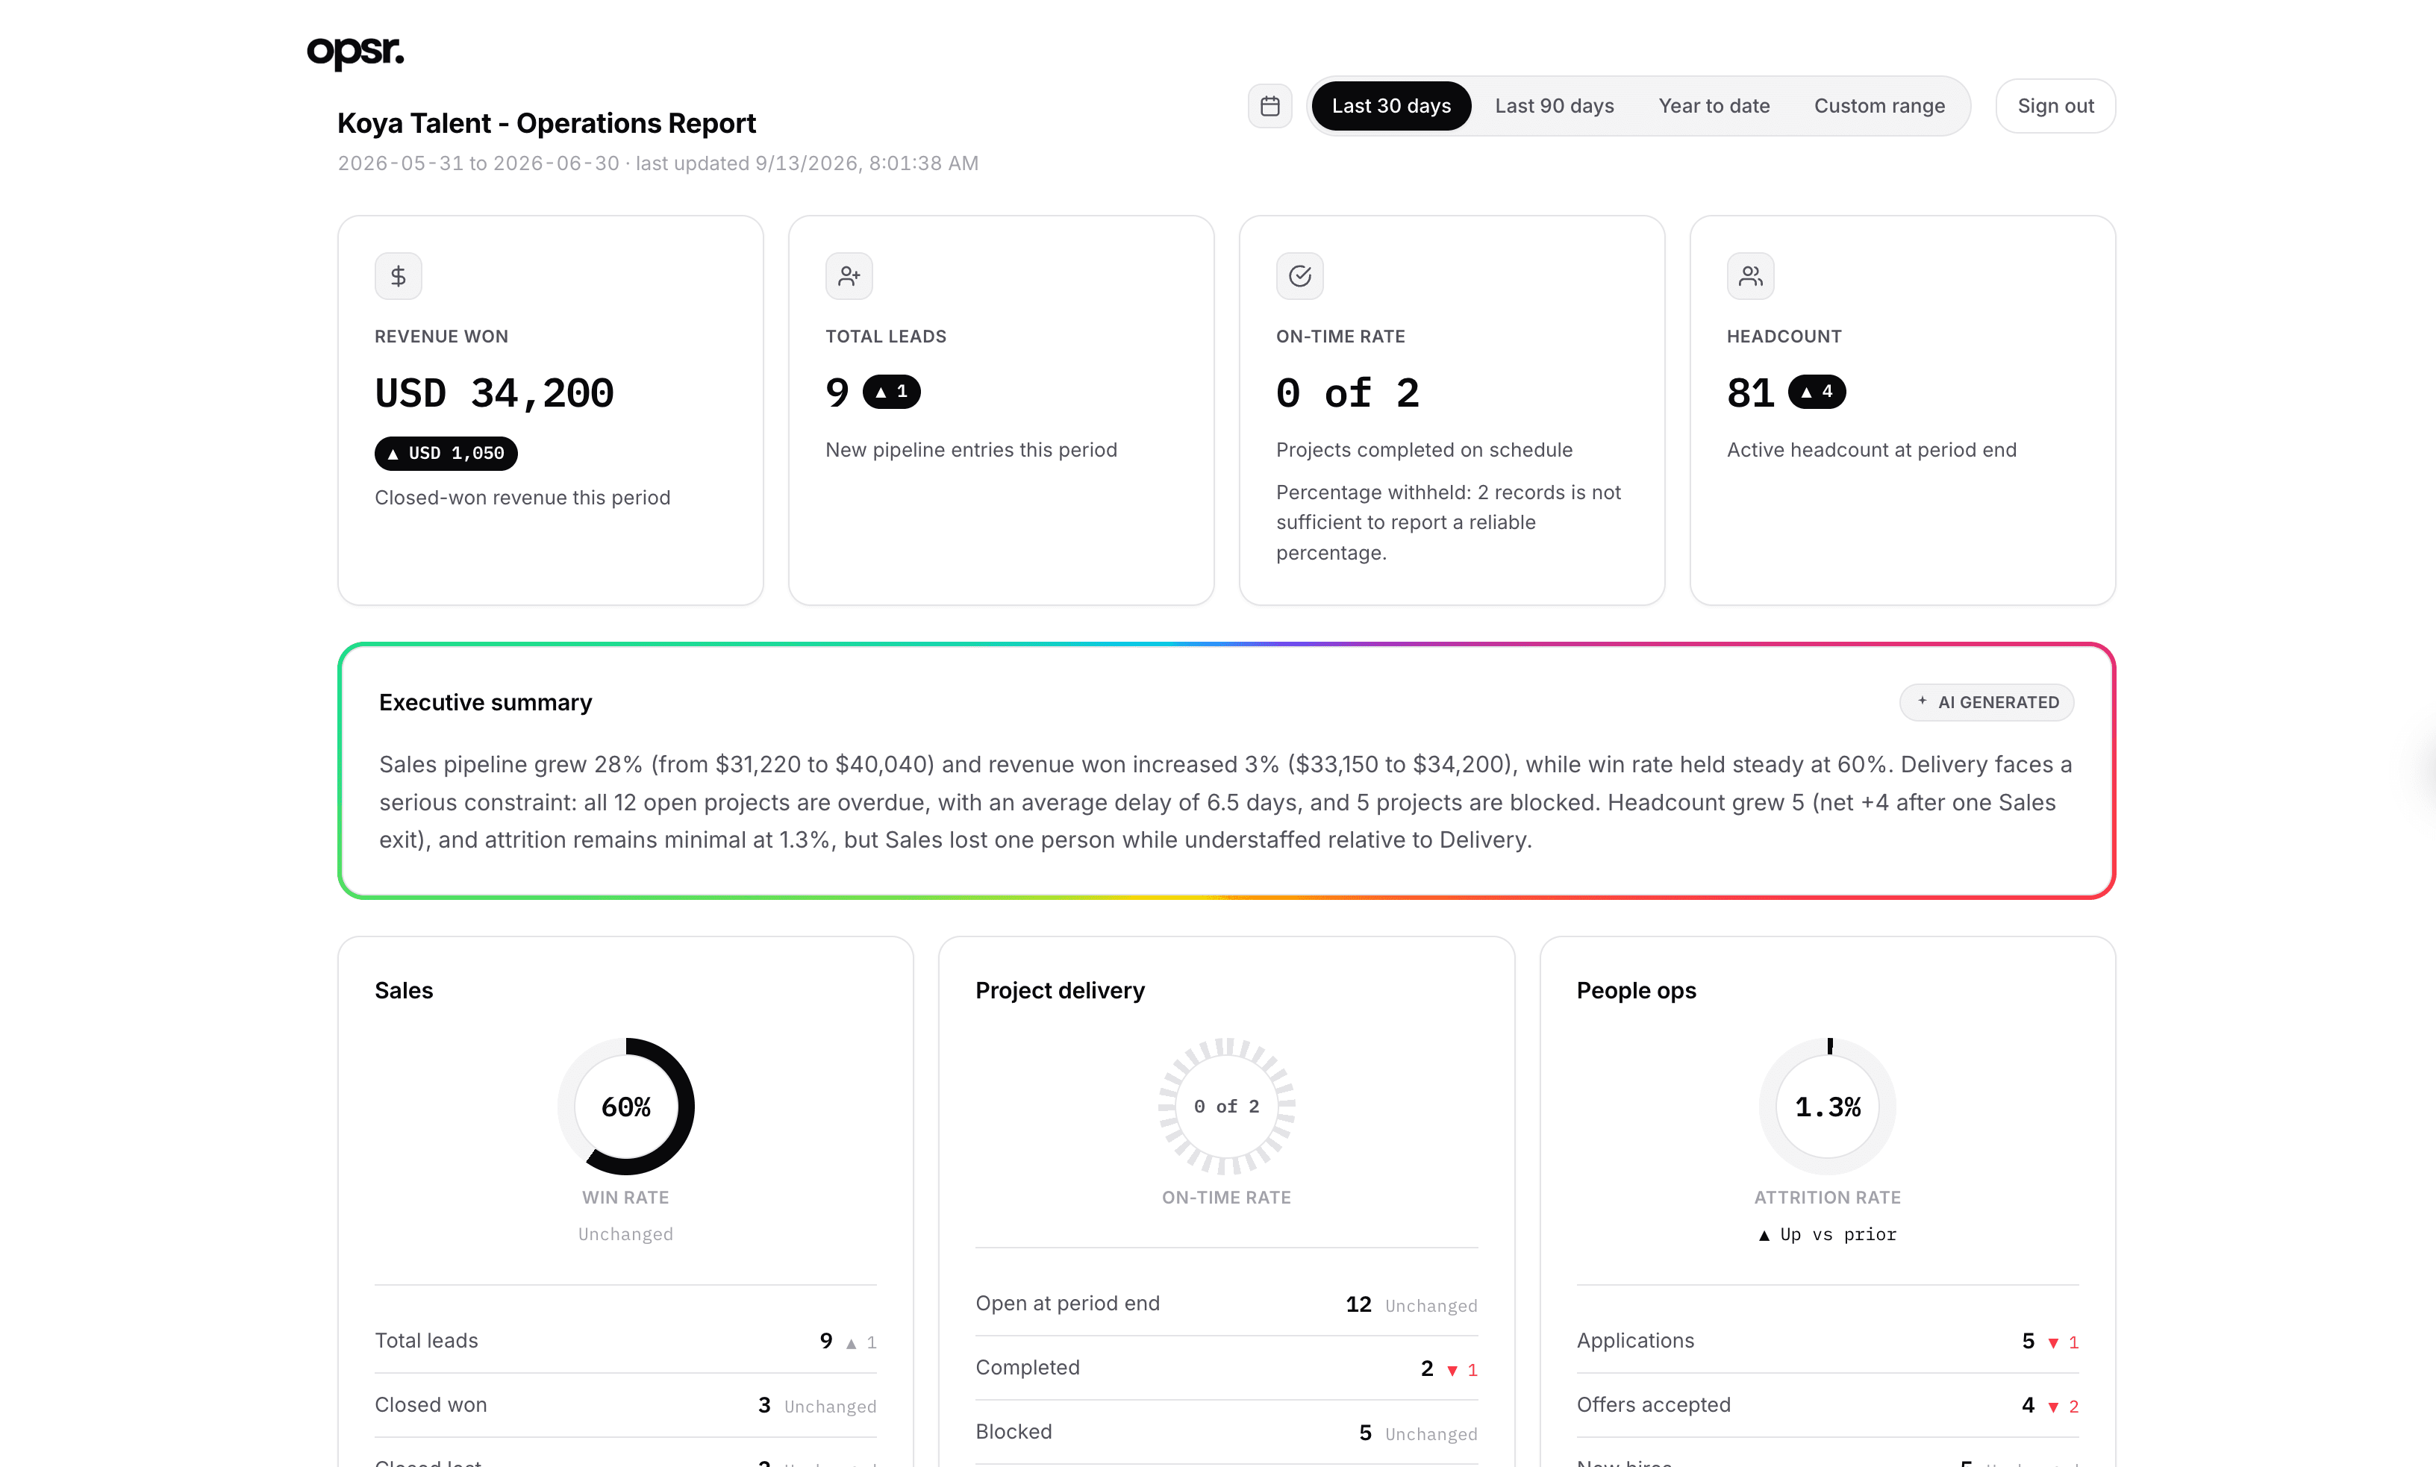Click the Completed row in Project delivery
The width and height of the screenshot is (2436, 1467).
tap(1226, 1367)
